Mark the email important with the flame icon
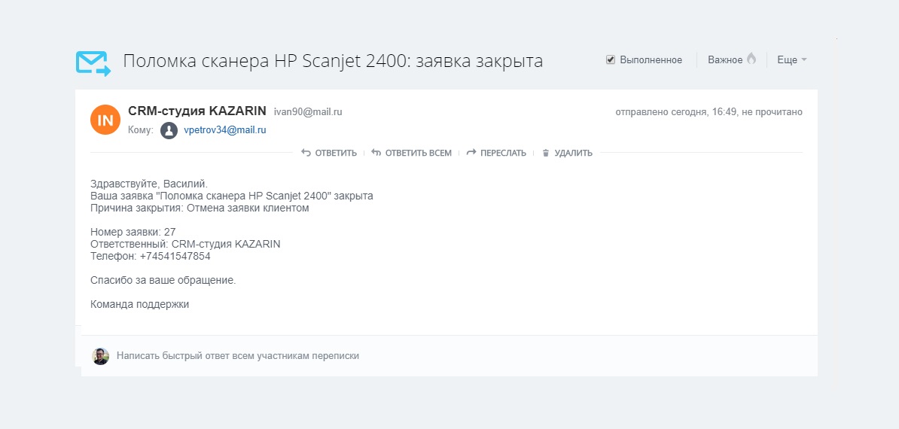The height and width of the screenshot is (429, 899). click(751, 59)
